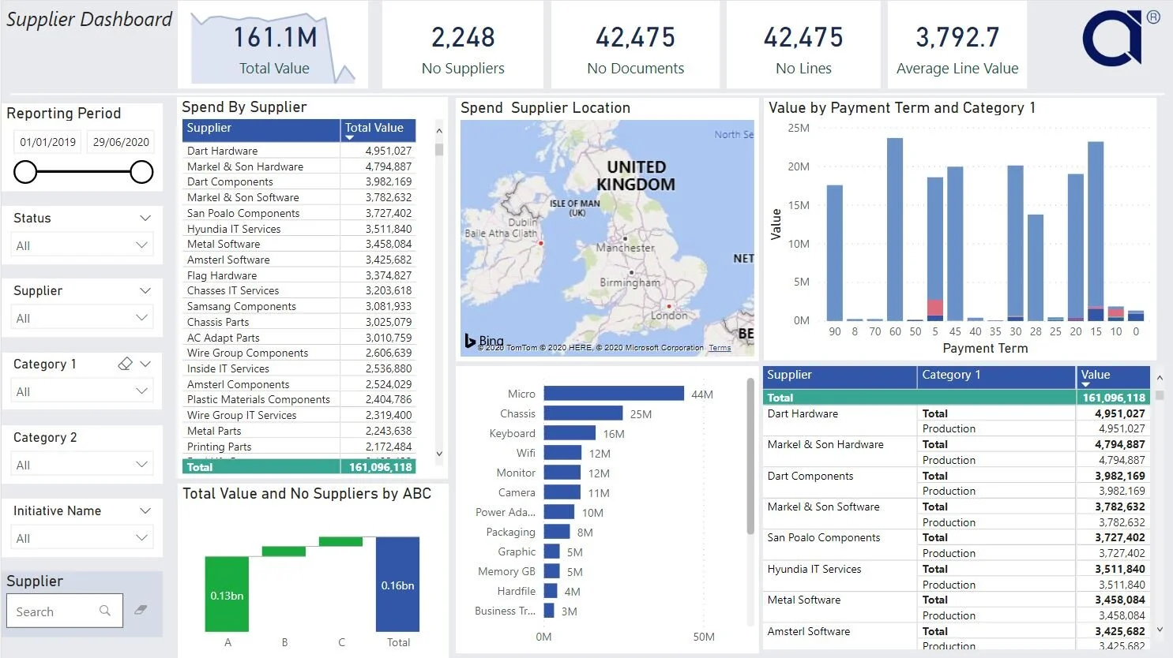
Task: Click the chevron on the Category 1 slicer header
Action: click(x=145, y=364)
